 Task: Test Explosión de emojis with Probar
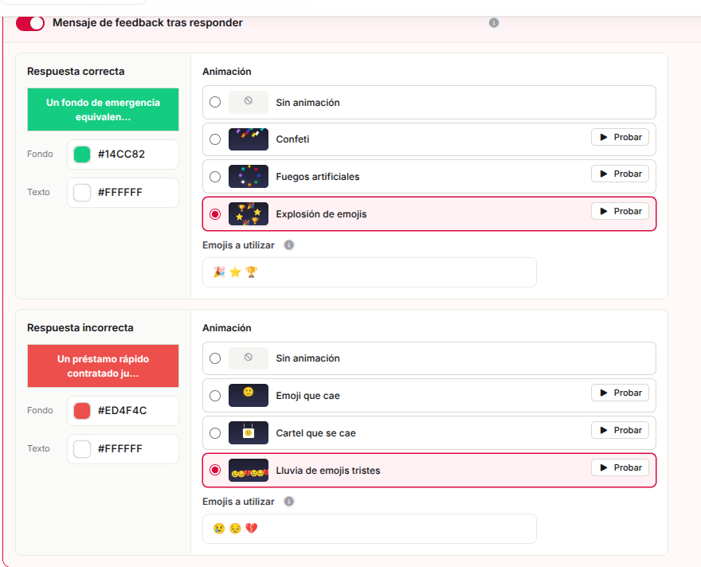[x=620, y=211]
